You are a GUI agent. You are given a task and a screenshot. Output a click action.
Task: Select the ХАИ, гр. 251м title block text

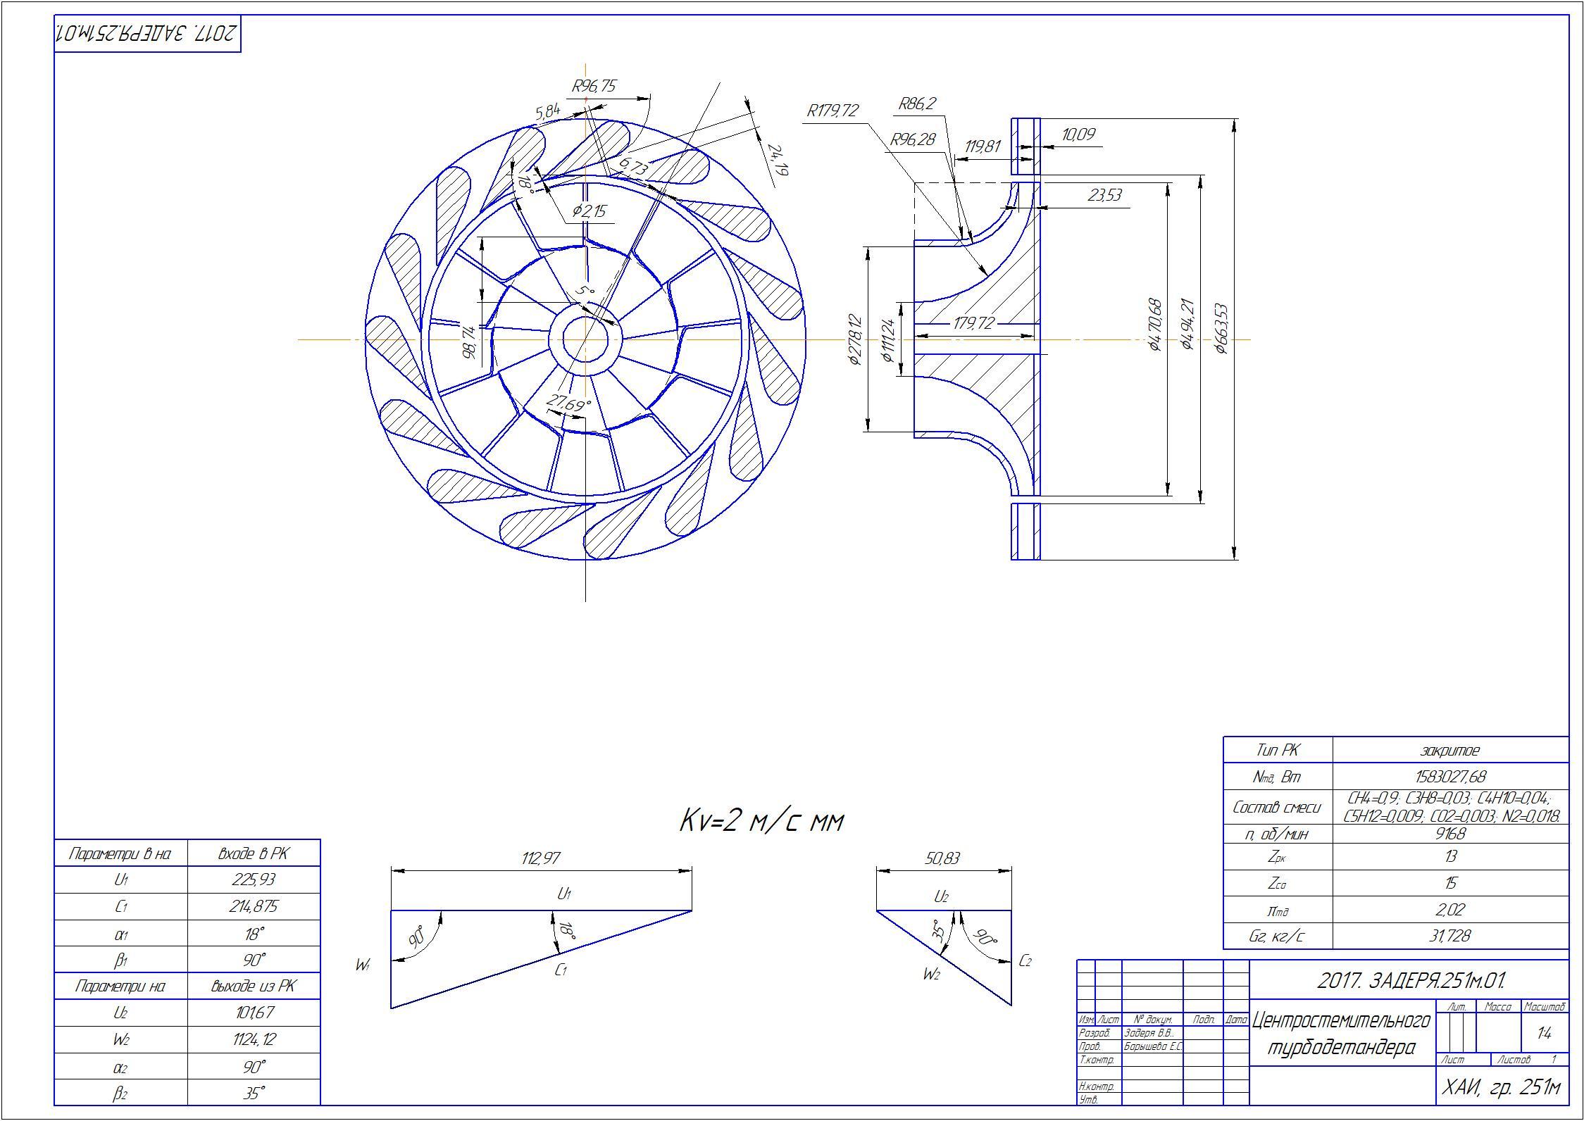1502,1088
